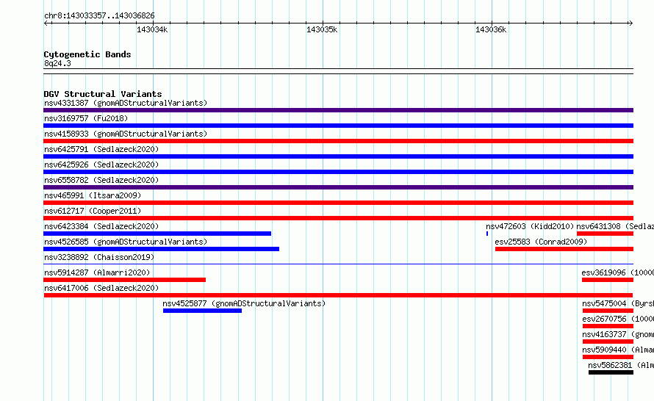Select nsv5475004 variant label
Screen dimensions: 654x401
(618, 303)
